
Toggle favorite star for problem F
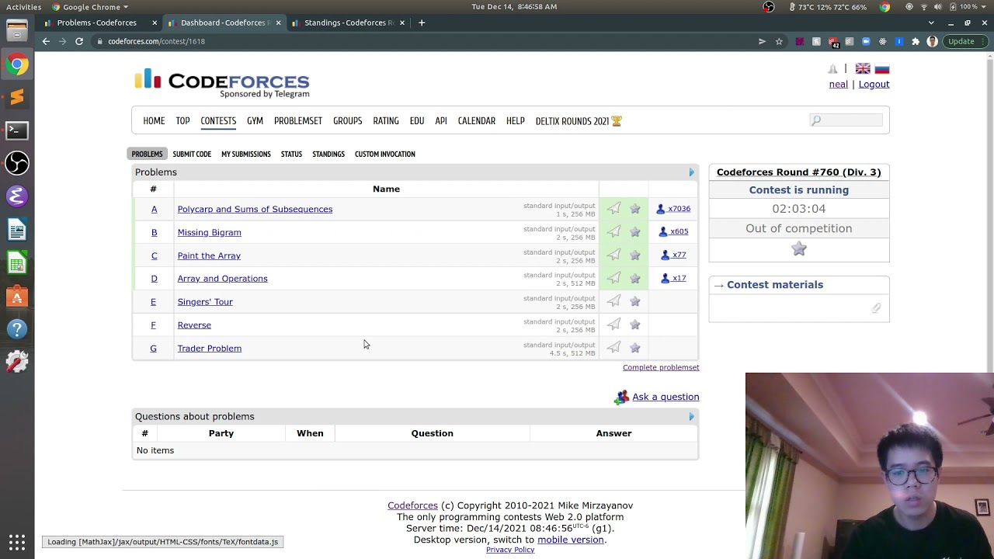point(634,325)
